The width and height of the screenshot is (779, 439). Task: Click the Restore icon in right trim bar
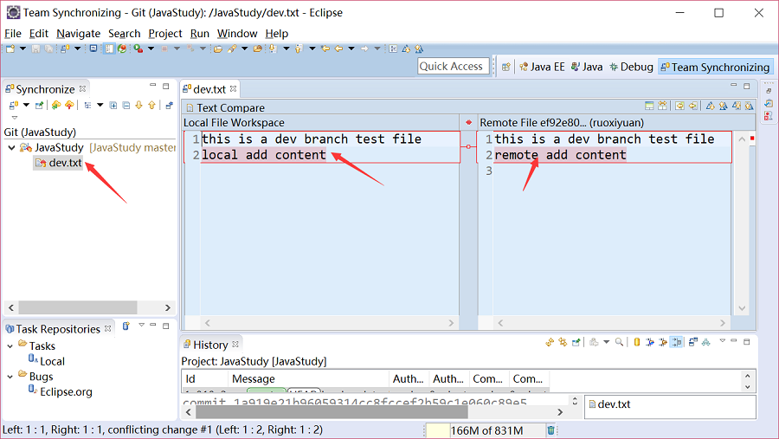(769, 91)
